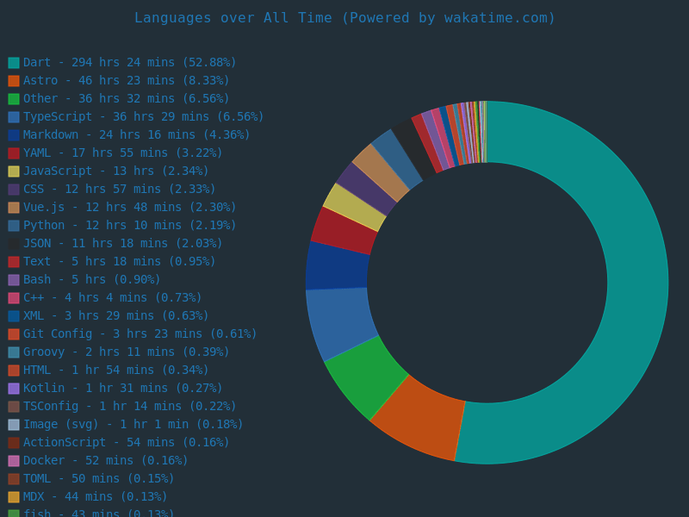
Task: Click the Dart legend color swatch
Action: pos(14,63)
